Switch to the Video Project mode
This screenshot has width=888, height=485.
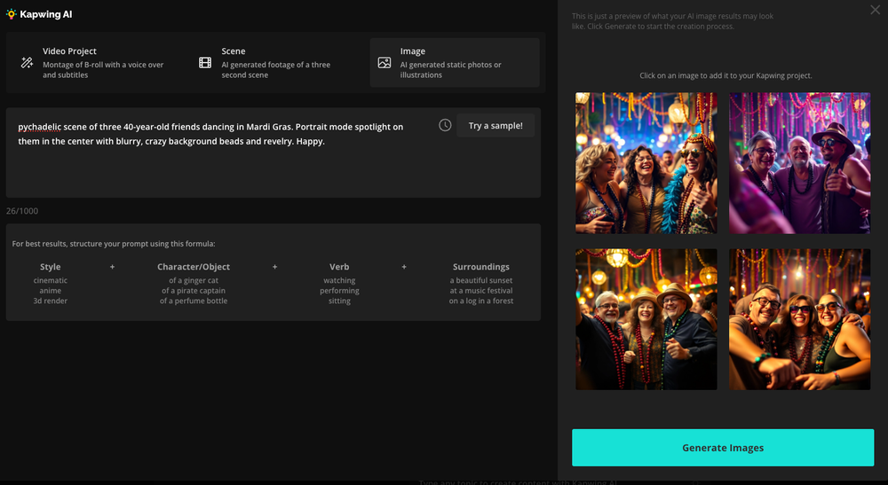coord(96,63)
